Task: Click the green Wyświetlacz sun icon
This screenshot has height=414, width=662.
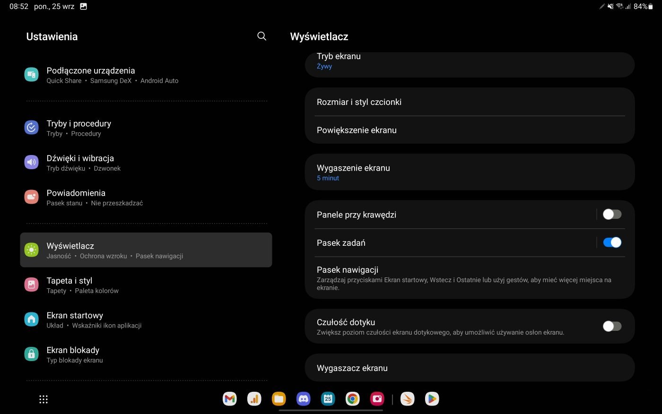Action: click(x=32, y=250)
